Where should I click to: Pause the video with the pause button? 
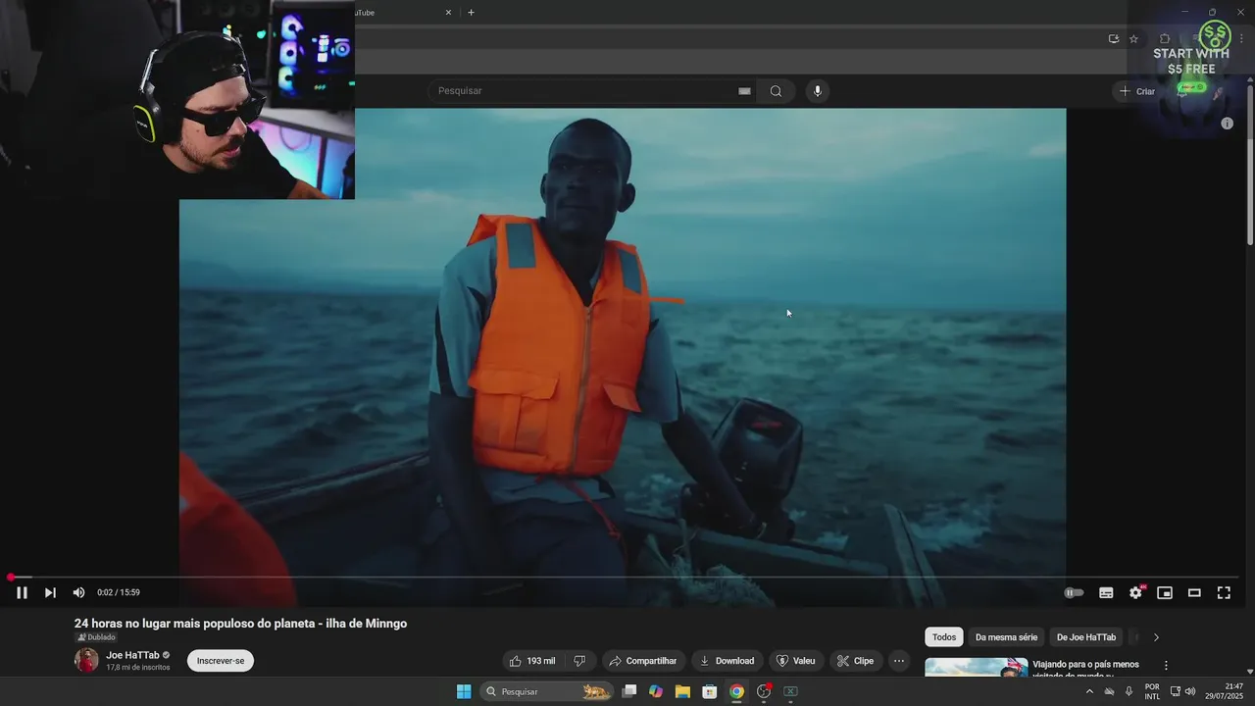click(x=22, y=592)
